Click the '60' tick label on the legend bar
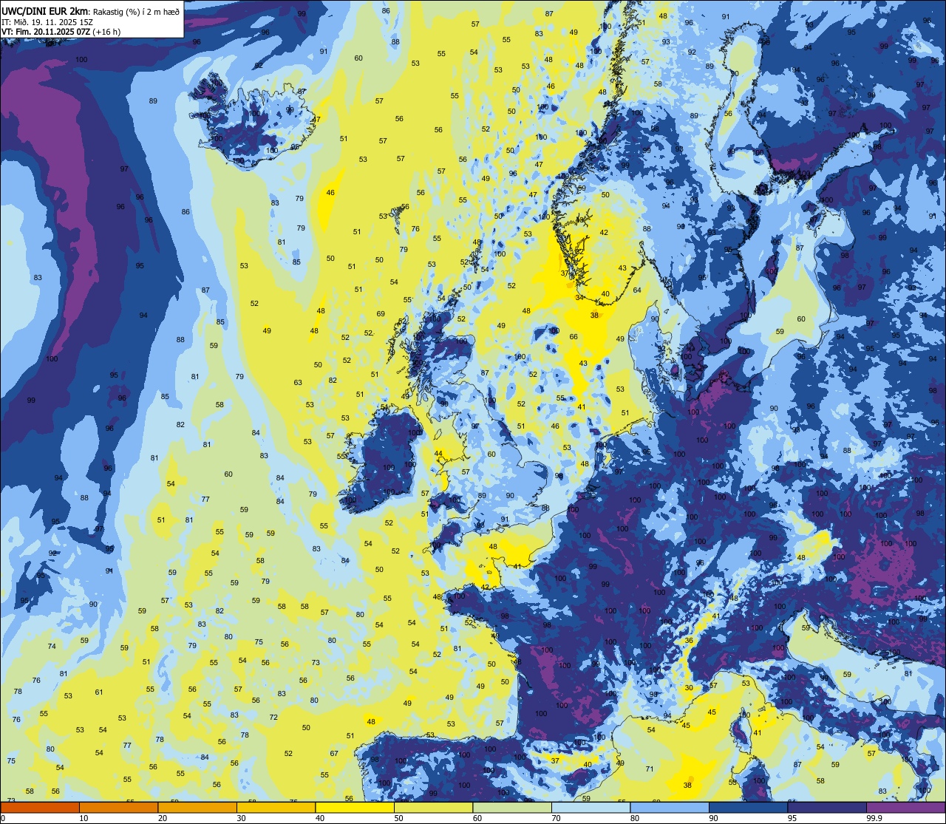The width and height of the screenshot is (946, 824). pyautogui.click(x=477, y=818)
